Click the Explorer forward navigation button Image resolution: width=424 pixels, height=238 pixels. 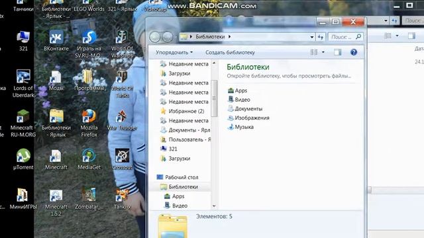pos(167,37)
